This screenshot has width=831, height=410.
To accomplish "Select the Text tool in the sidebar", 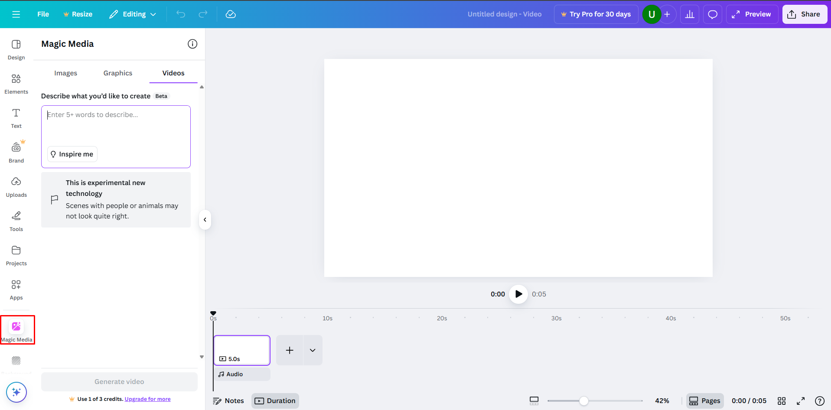I will click(x=16, y=118).
